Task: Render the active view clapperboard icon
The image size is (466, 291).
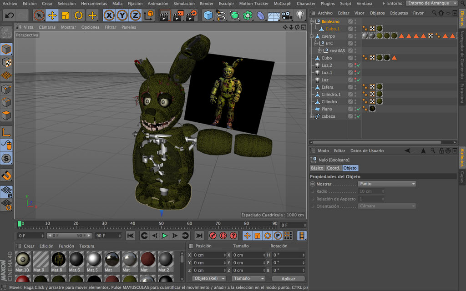Action: click(x=164, y=15)
